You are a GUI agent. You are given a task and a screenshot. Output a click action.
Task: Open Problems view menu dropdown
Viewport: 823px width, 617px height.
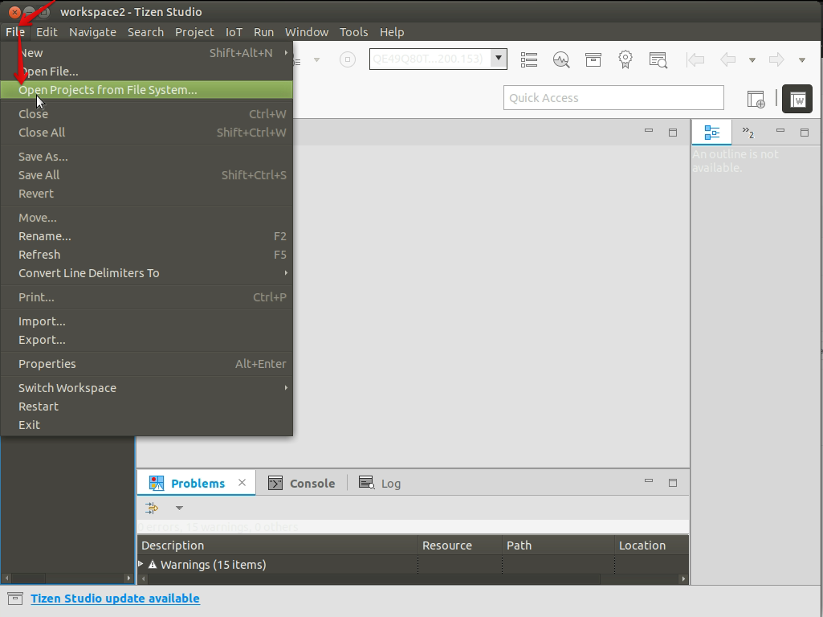(x=180, y=508)
